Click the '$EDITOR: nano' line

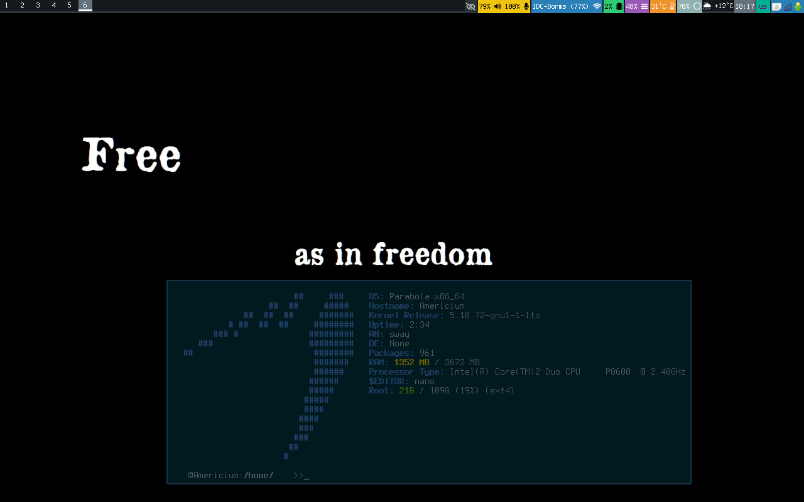402,382
